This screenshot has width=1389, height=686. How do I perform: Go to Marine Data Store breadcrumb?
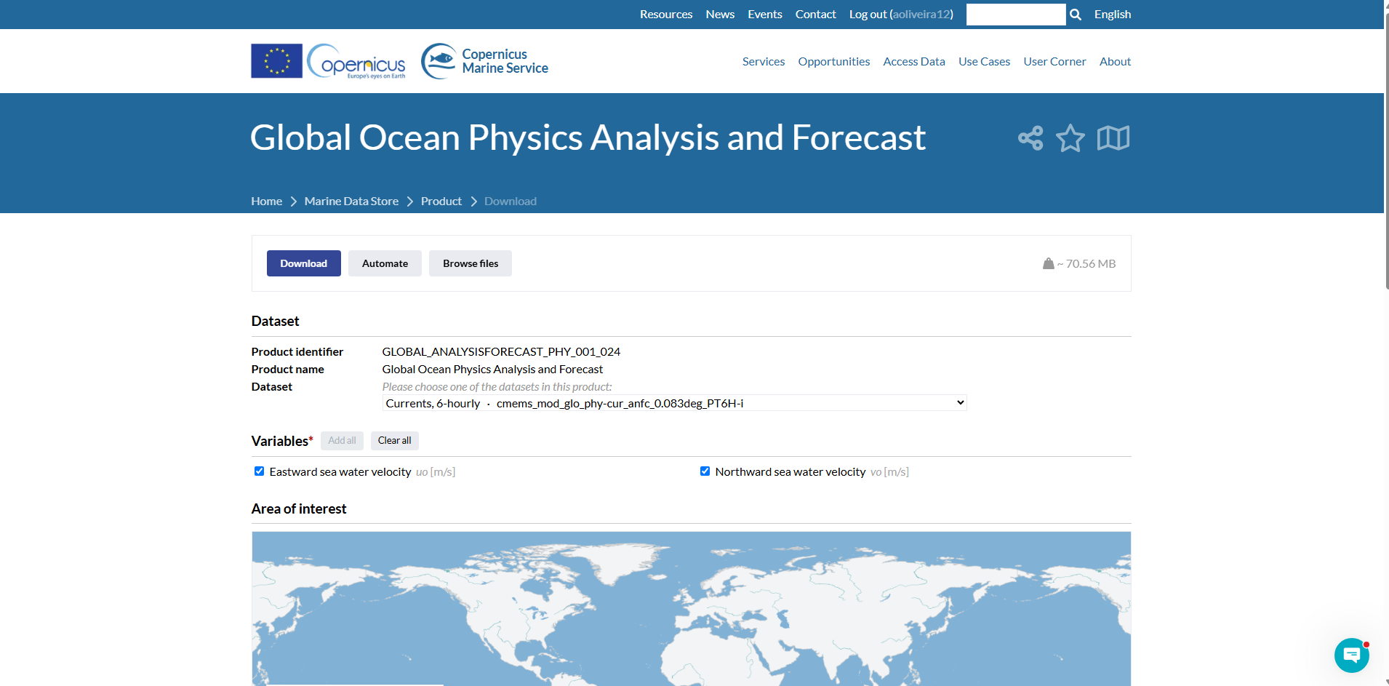351,202
